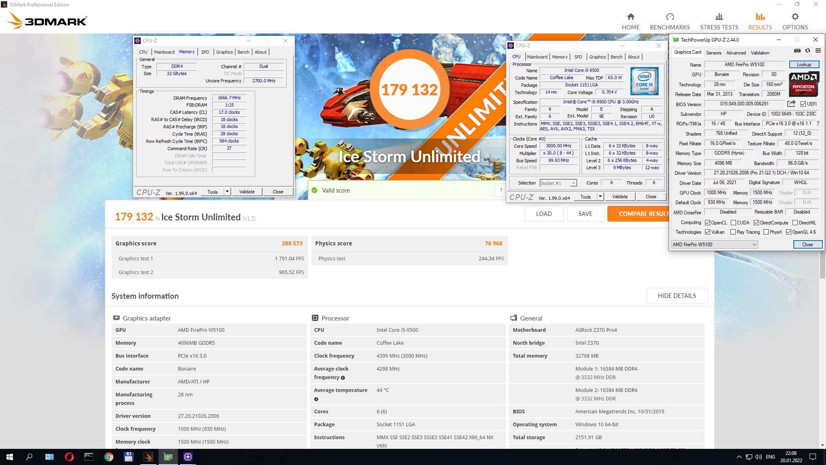The height and width of the screenshot is (465, 826).
Task: Open the command prompt taskbar icon
Action: point(89,457)
